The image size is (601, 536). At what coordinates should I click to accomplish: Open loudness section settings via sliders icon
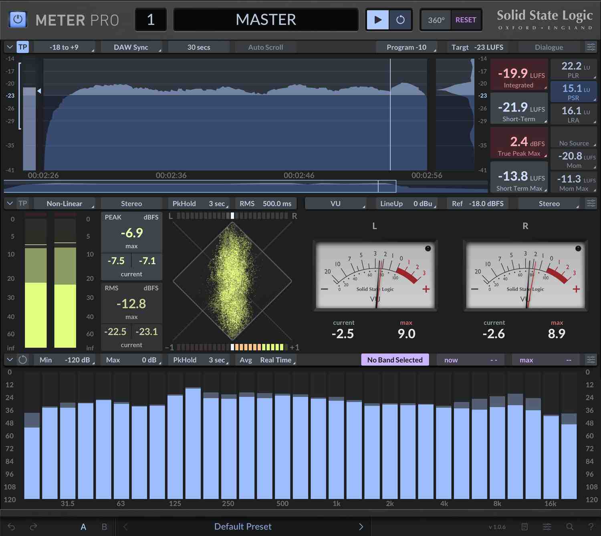[592, 47]
